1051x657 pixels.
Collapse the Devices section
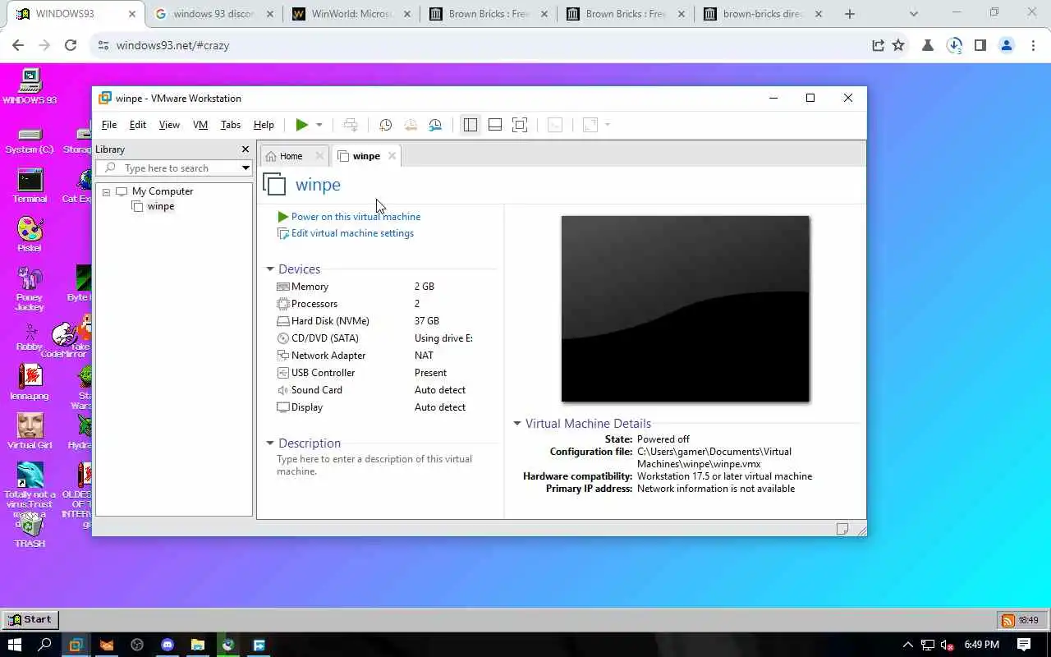[x=270, y=269]
